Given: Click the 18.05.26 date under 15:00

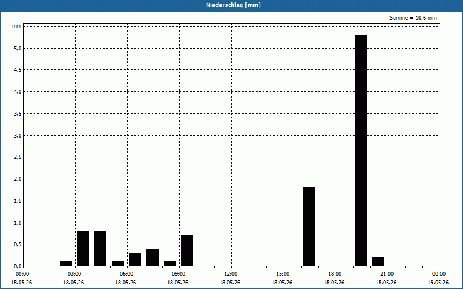Looking at the screenshot, I should 282,283.
